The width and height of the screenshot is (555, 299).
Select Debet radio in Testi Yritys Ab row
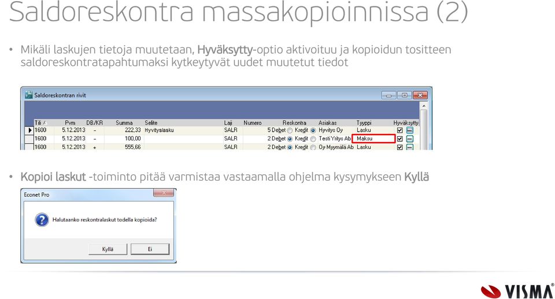pos(290,139)
